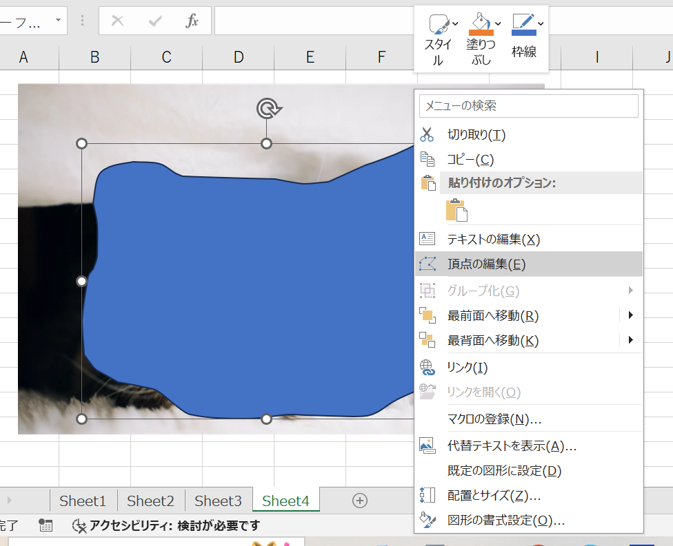Click the shape rotation handle
Viewport: 673px width, 546px height.
[x=269, y=108]
